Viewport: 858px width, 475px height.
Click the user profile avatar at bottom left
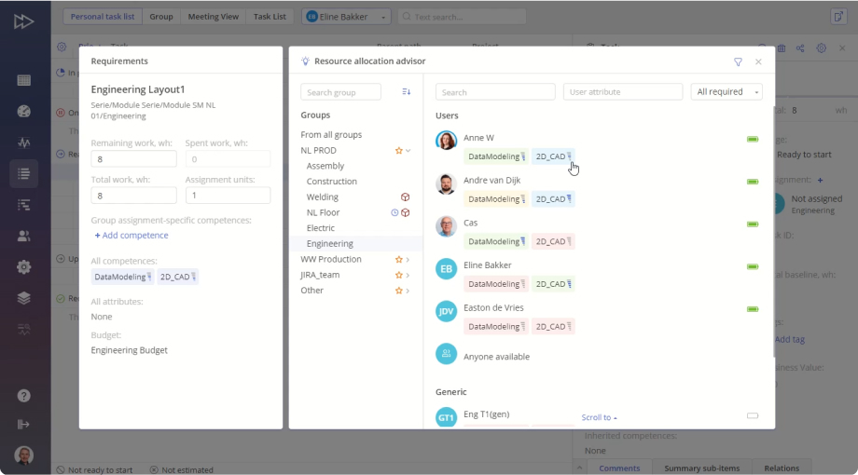tap(23, 455)
